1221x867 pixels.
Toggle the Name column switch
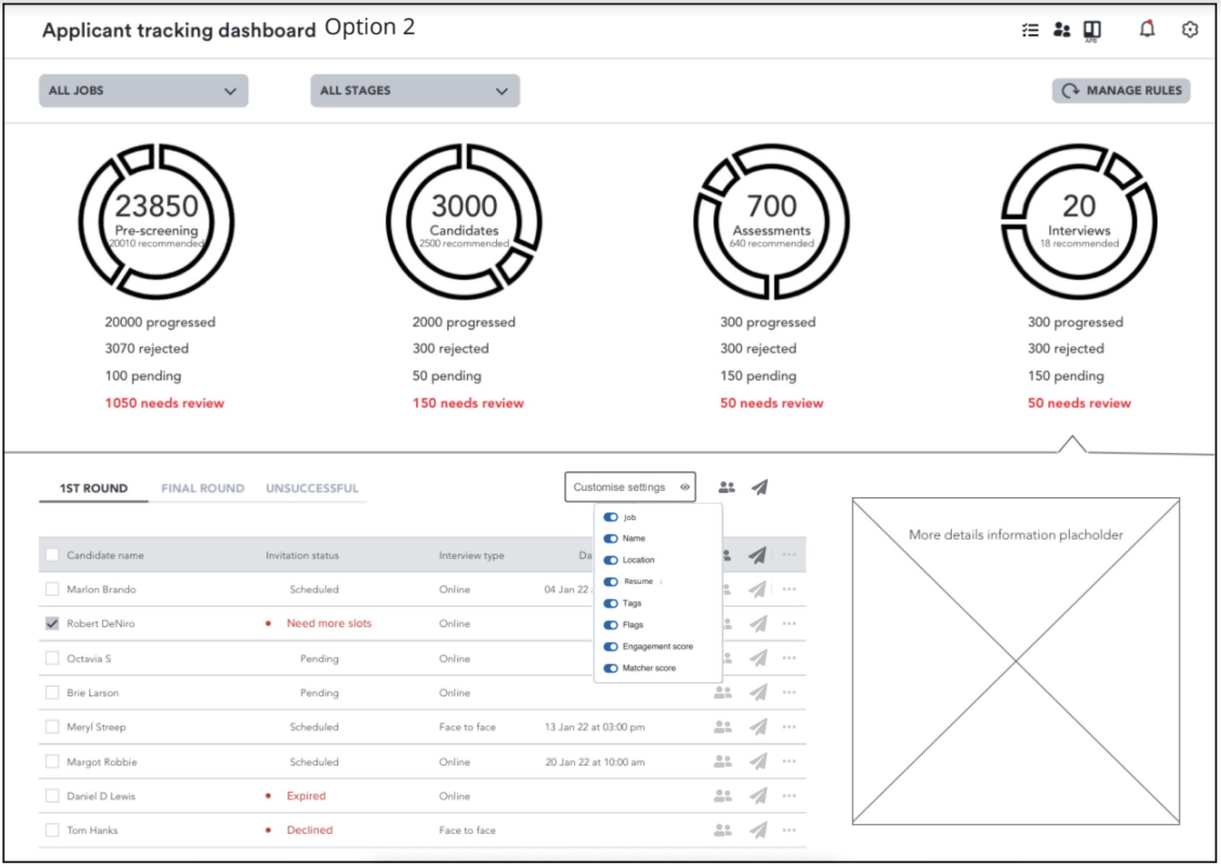click(x=610, y=538)
